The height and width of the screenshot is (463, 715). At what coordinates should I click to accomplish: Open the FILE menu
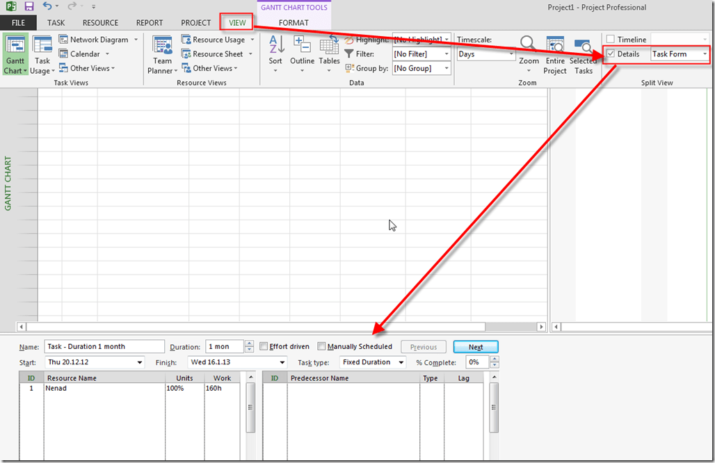(18, 23)
